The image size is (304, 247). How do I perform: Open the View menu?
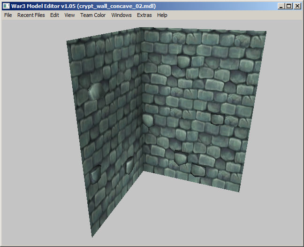[69, 15]
